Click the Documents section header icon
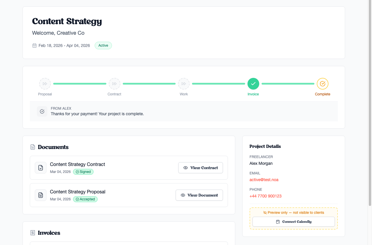Viewport: 372px width, 245px height. 33,147
